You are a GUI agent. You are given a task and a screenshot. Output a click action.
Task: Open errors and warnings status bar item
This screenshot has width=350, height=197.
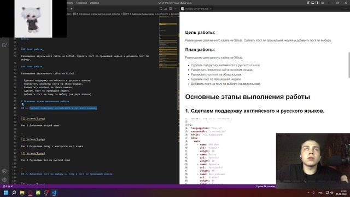[8, 186]
